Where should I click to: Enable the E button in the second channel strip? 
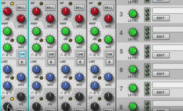coord(51,62)
